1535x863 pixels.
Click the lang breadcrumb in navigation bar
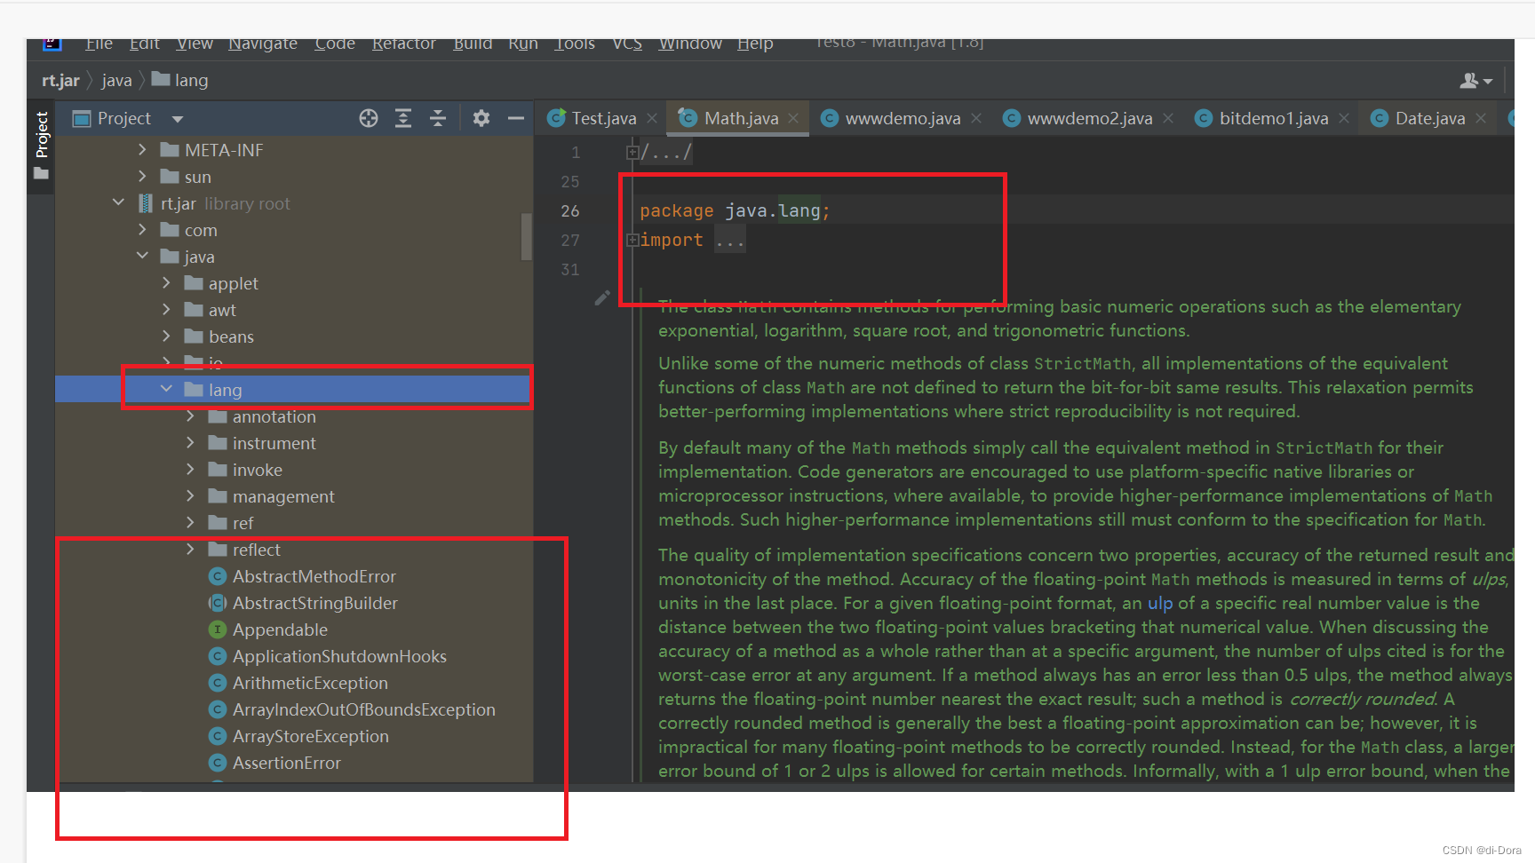[x=180, y=81]
